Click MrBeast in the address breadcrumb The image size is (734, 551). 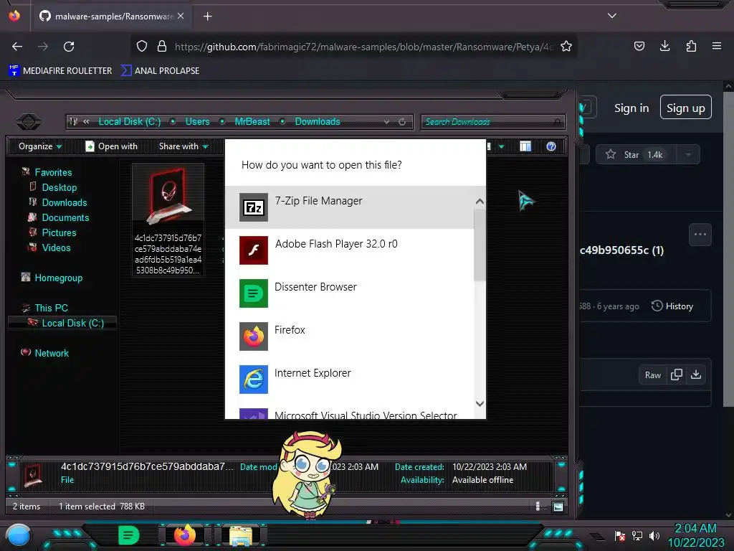[x=252, y=122]
